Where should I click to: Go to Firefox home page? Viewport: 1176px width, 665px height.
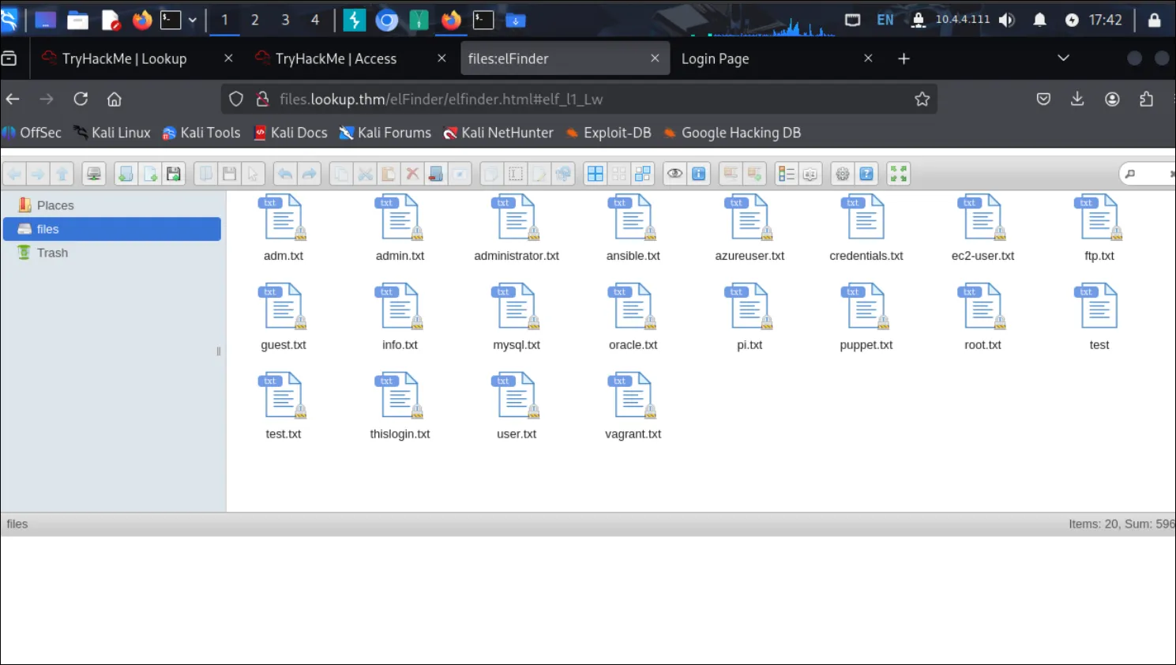[x=115, y=100]
